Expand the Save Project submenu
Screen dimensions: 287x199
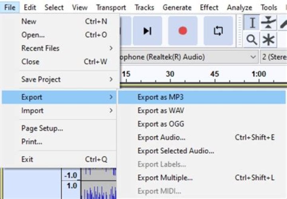[59, 79]
